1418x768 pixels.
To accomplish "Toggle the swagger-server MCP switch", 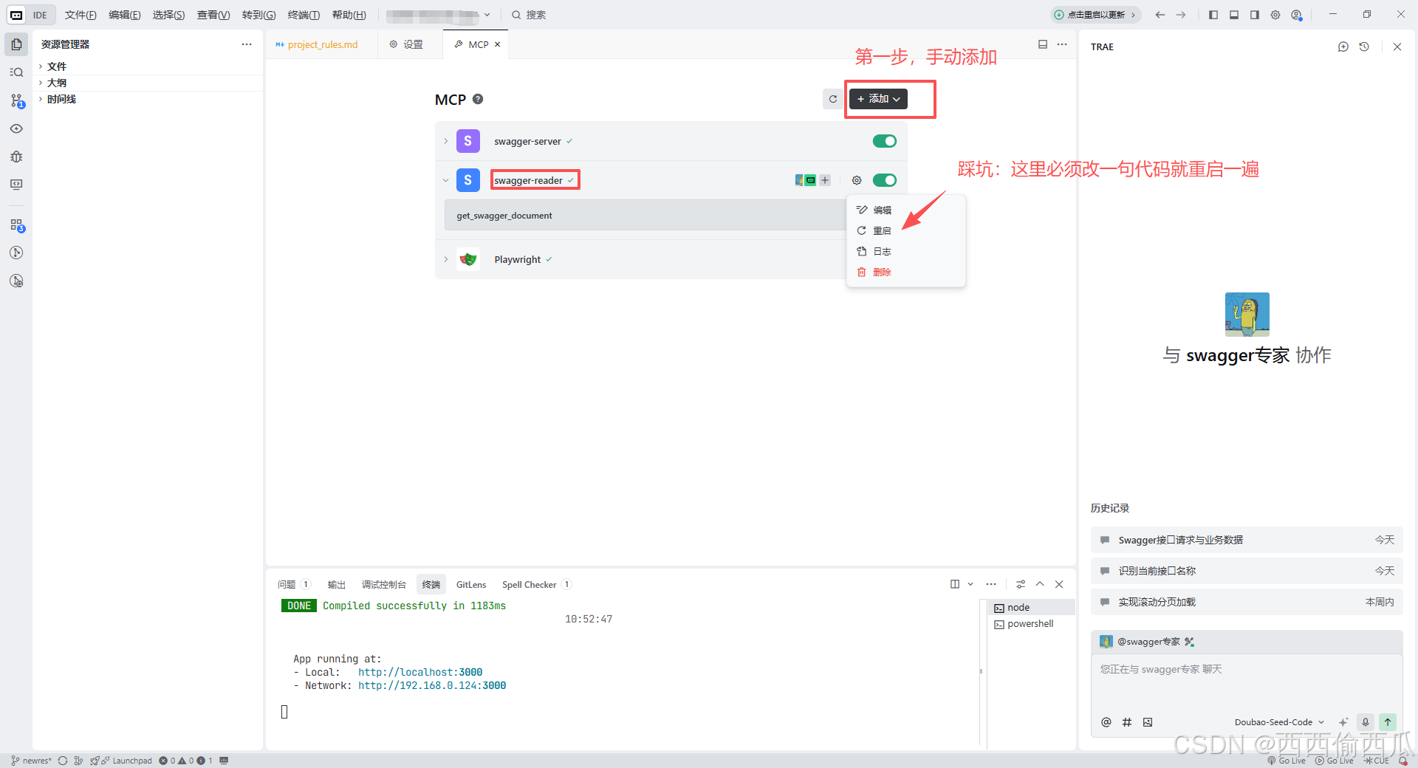I will click(x=885, y=141).
